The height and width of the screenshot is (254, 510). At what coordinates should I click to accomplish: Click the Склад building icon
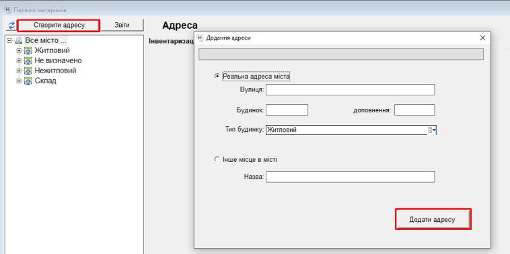click(28, 81)
